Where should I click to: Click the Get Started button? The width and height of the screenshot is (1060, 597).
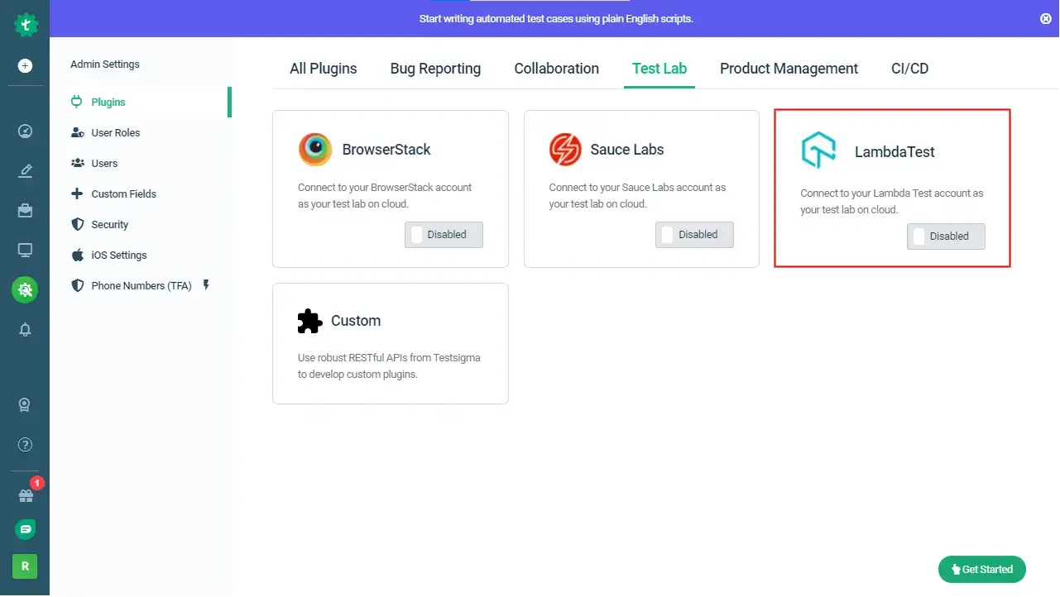click(x=982, y=569)
